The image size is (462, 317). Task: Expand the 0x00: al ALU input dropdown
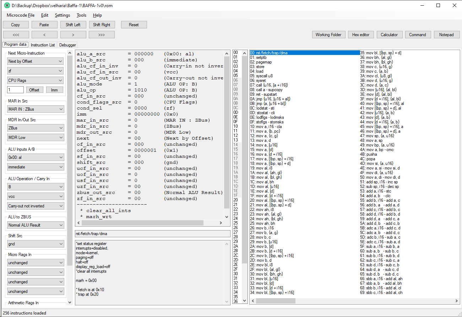(x=36, y=157)
